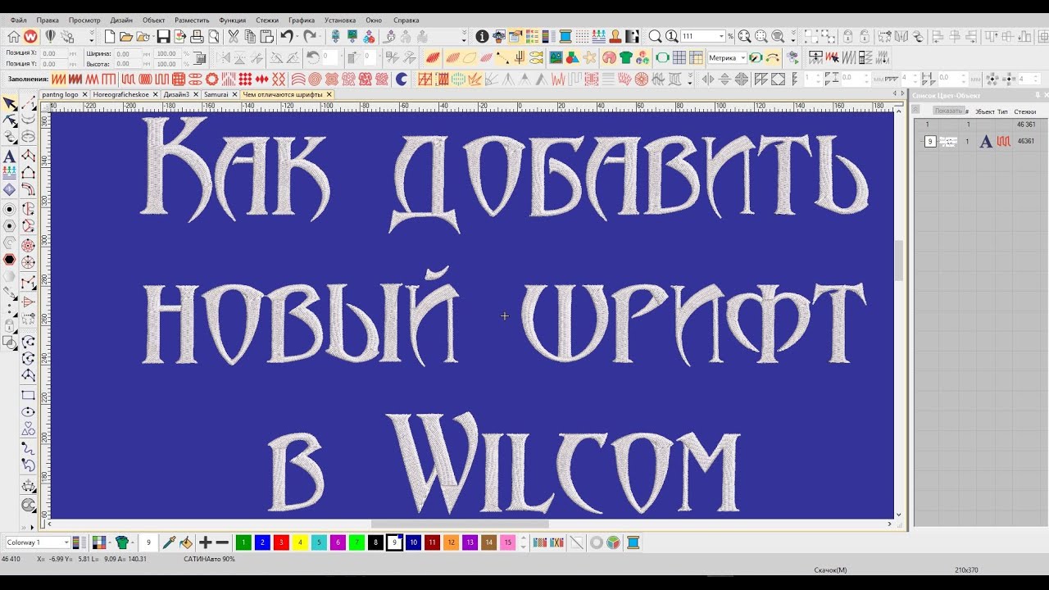Screen dimensions: 1049x590
Task: Click the t-shirt icon in color bar
Action: pos(122,542)
